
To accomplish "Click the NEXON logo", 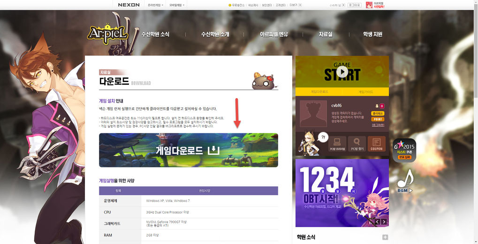I will click(129, 5).
